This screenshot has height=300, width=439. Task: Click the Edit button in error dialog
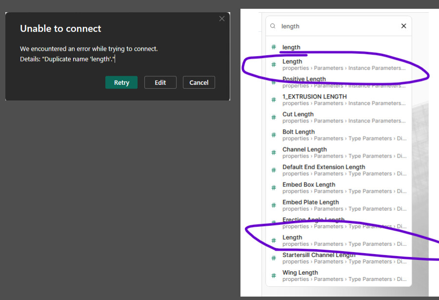(160, 82)
